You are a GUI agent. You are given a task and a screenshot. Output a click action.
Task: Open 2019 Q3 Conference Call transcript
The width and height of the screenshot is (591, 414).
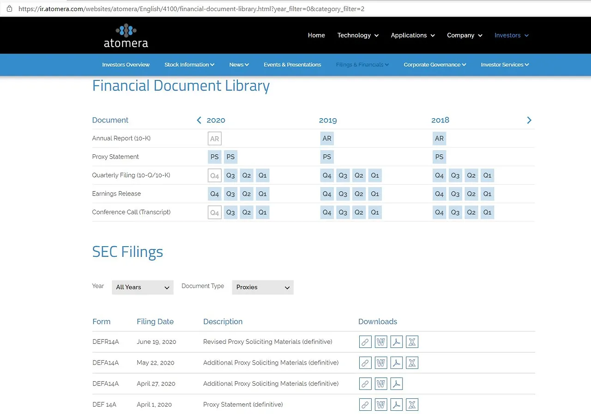343,213
